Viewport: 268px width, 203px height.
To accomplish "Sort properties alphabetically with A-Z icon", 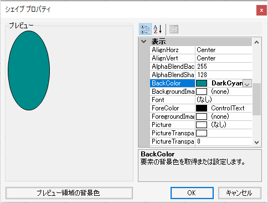I will pyautogui.click(x=158, y=29).
